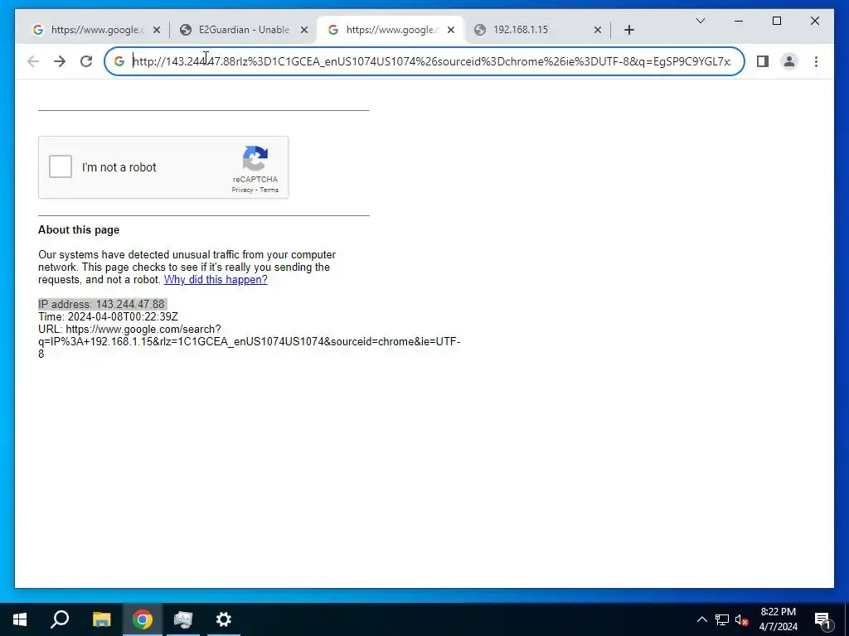This screenshot has height=636, width=849.
Task: Expand the tab search dropdown
Action: coord(700,21)
